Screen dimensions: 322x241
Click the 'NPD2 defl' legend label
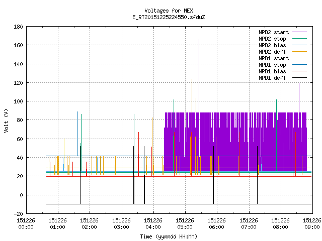pyautogui.click(x=272, y=52)
